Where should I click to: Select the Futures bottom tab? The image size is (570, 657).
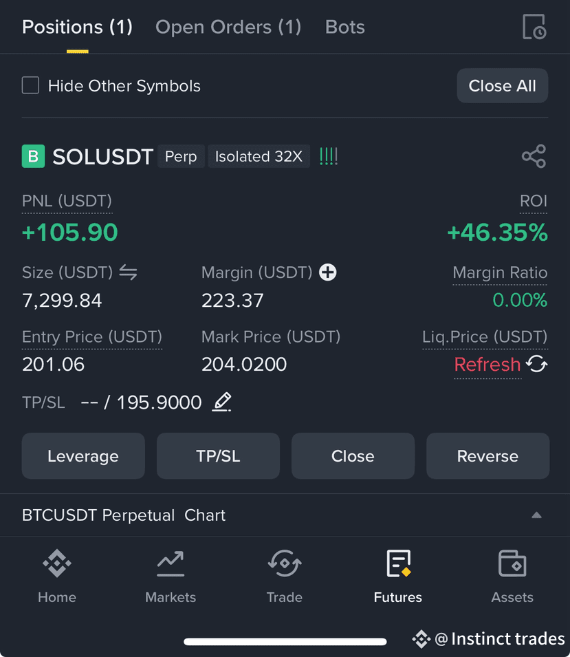coord(398,576)
